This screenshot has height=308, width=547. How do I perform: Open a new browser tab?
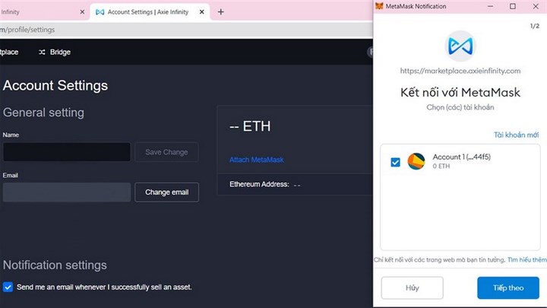pyautogui.click(x=221, y=12)
